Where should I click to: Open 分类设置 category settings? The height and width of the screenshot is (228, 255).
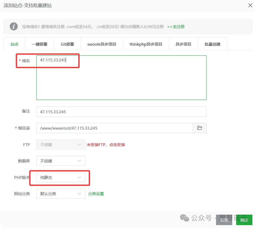(96, 194)
